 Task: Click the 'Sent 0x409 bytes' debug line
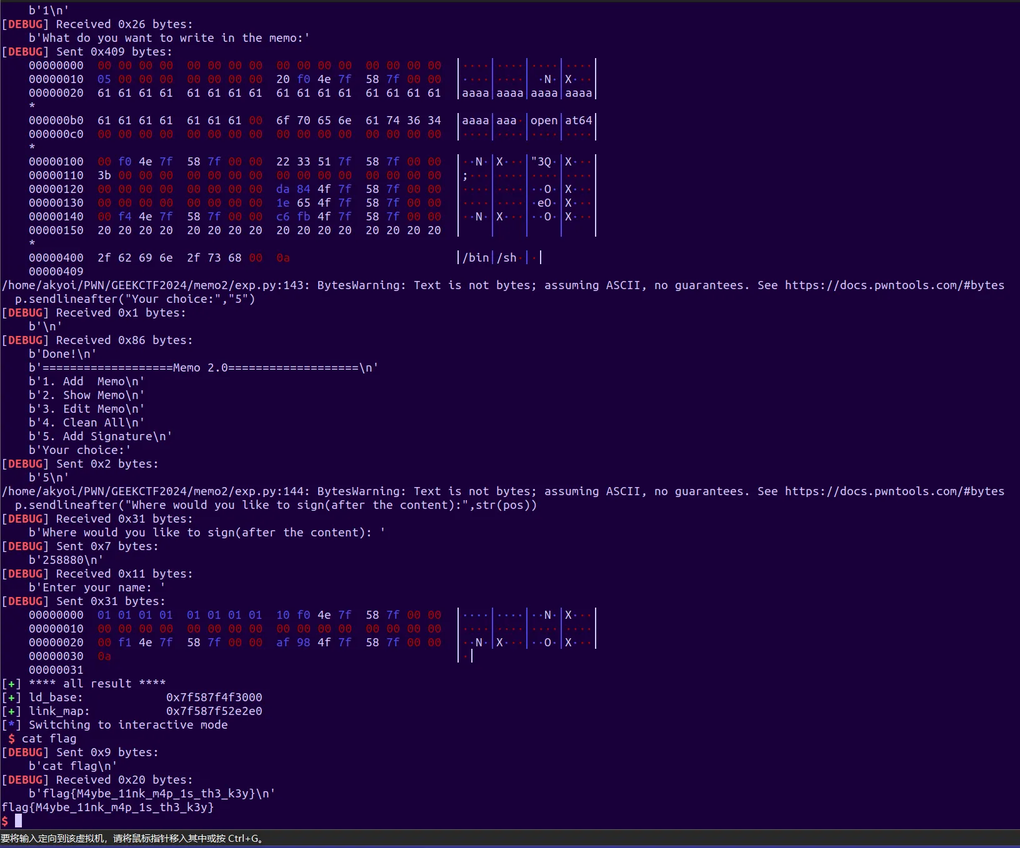(87, 51)
